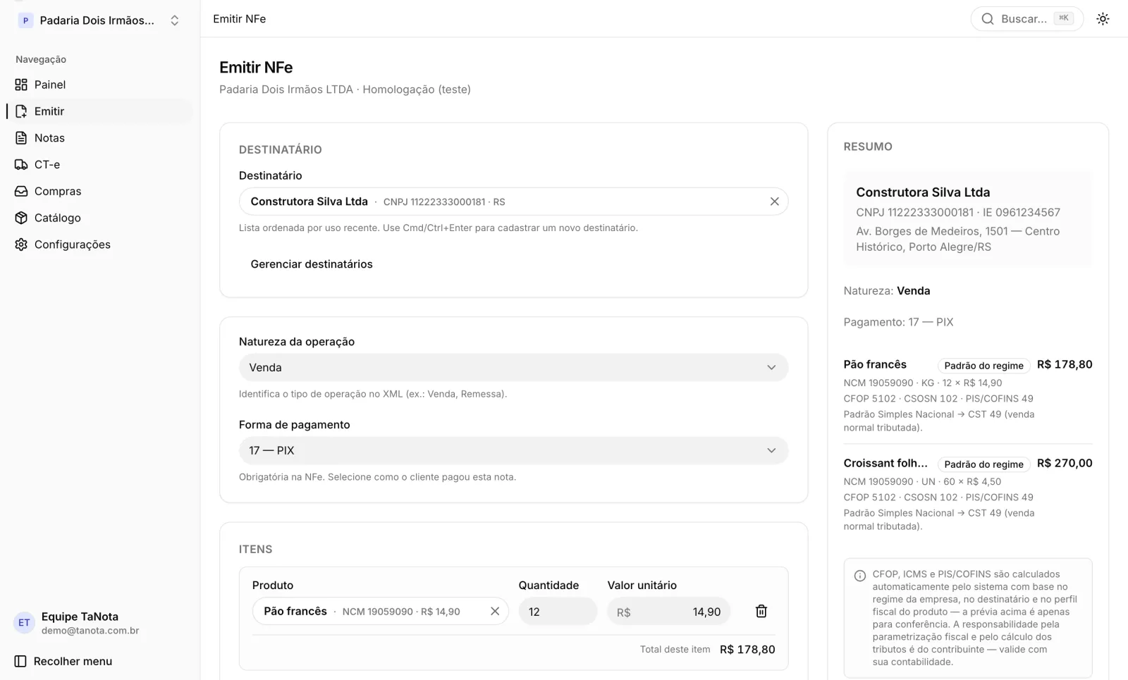Click the ⌘K shortcut badge

[1063, 18]
